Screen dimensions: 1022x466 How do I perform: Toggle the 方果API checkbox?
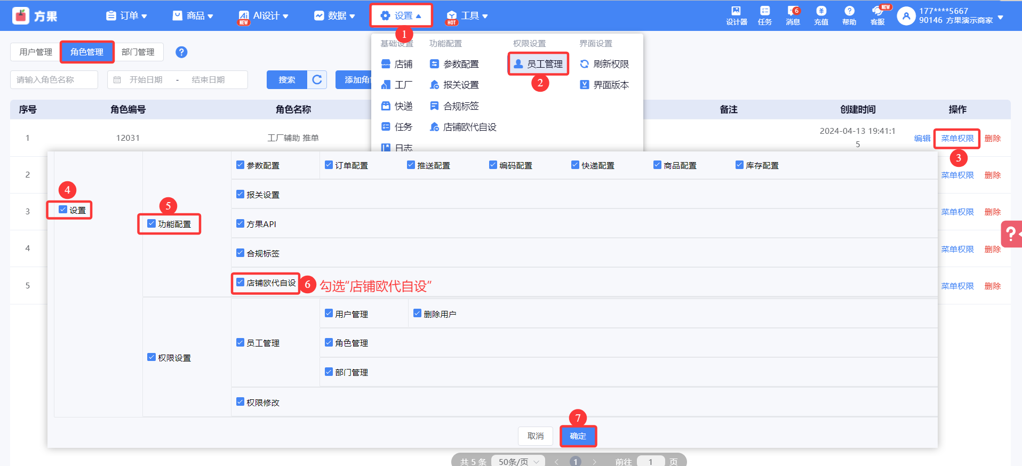241,224
